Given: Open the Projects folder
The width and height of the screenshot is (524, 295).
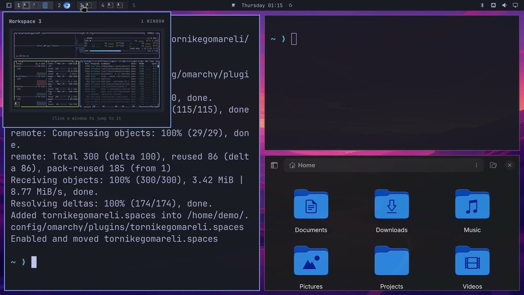Looking at the screenshot, I should (x=392, y=260).
